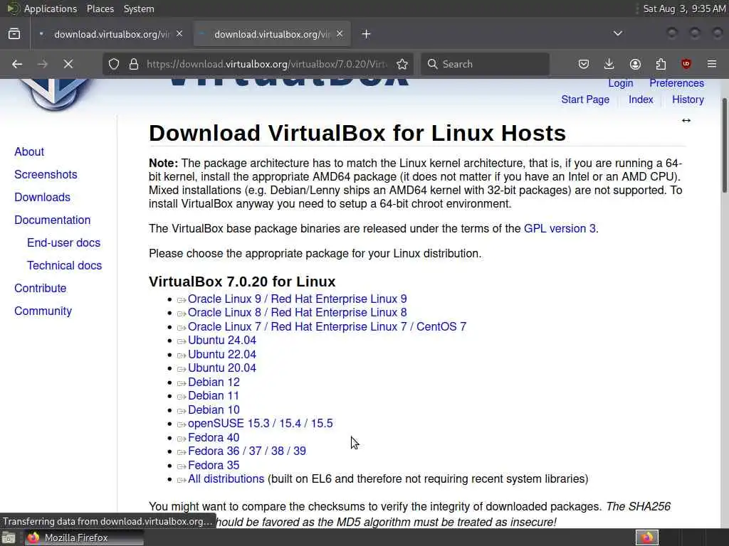Close the second download.virtualbox.org tab

tap(340, 34)
